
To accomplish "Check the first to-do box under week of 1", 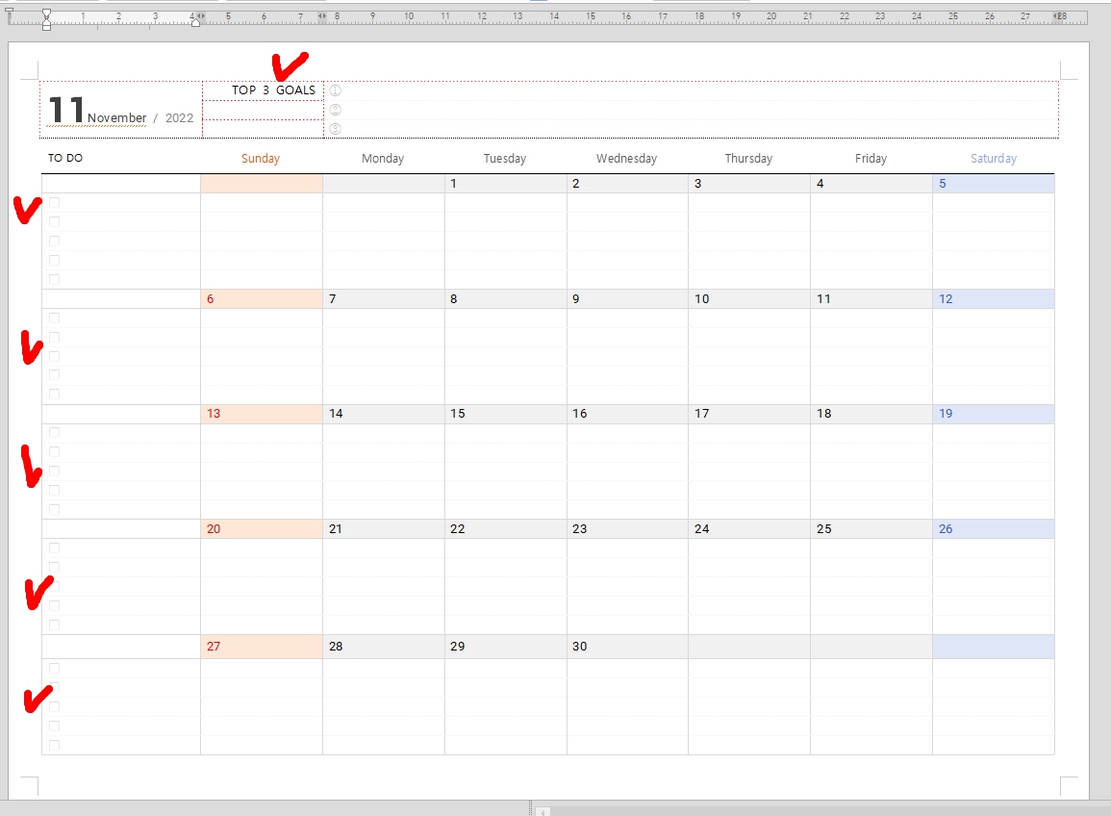I will tap(55, 203).
